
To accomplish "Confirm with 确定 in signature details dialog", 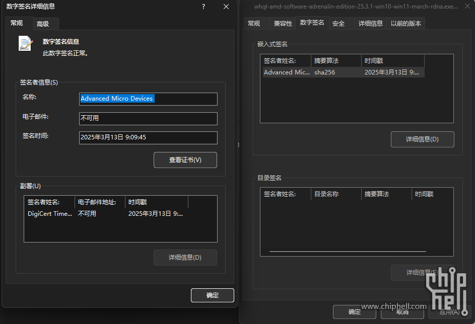I will [213, 295].
